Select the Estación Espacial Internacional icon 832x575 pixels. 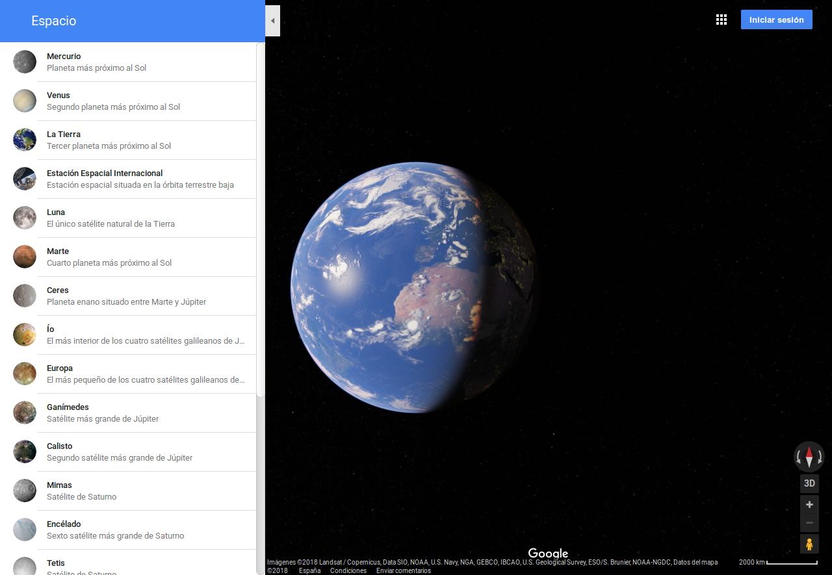(x=25, y=179)
